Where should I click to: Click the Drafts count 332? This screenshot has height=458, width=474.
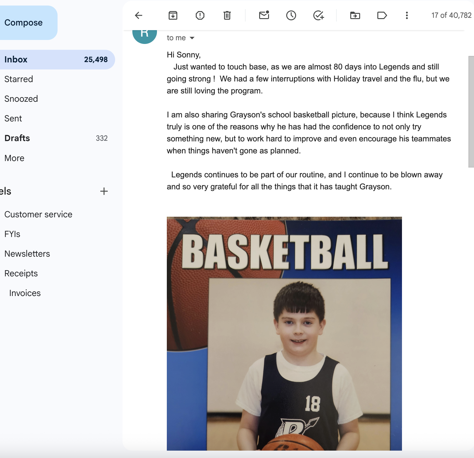tap(102, 138)
